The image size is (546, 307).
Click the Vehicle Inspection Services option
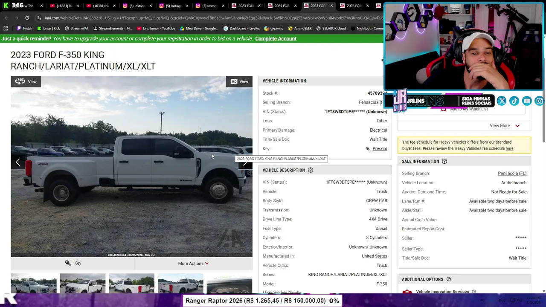coord(442,292)
